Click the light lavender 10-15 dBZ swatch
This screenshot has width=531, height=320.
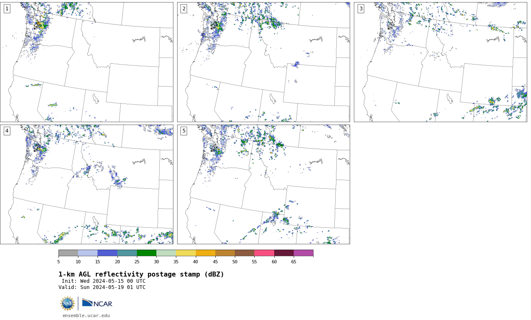pos(88,253)
